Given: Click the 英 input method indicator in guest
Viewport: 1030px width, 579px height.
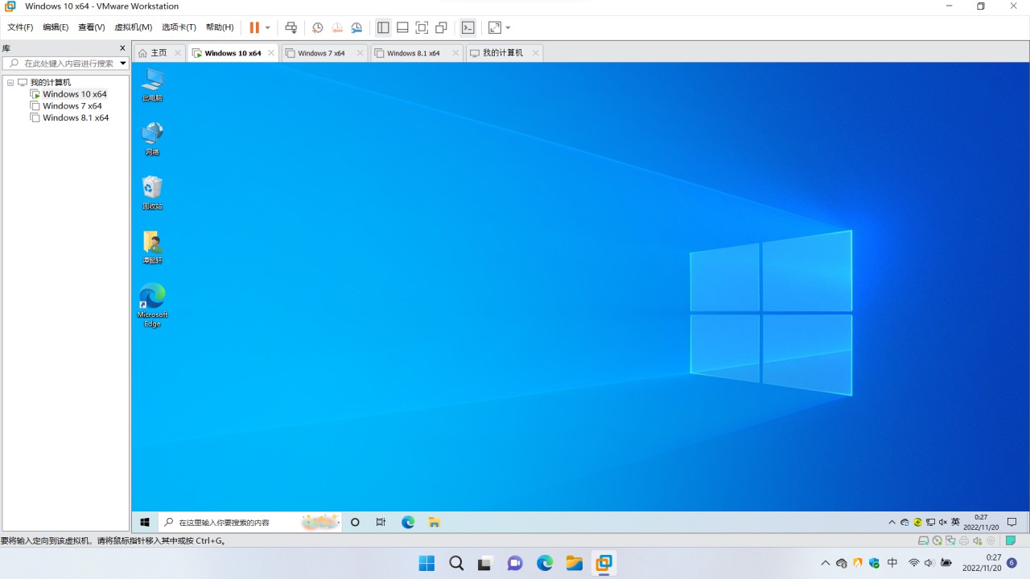Looking at the screenshot, I should coord(955,522).
